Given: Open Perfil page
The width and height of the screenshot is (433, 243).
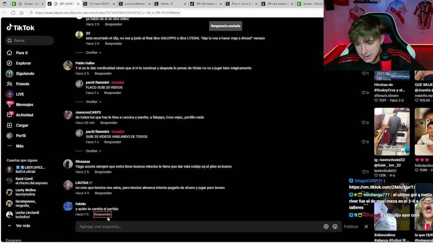Looking at the screenshot, I should (x=21, y=136).
